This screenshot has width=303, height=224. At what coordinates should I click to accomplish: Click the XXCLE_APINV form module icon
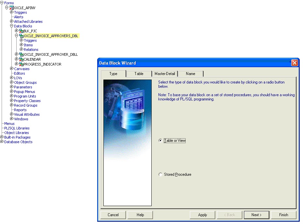tap(11, 8)
